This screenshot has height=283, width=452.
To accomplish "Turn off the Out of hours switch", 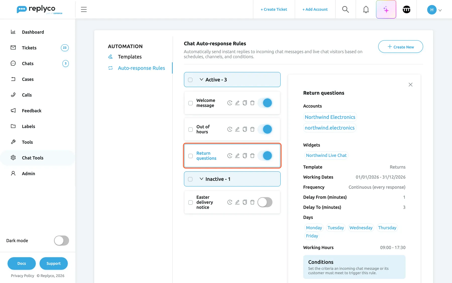I will coord(265,129).
